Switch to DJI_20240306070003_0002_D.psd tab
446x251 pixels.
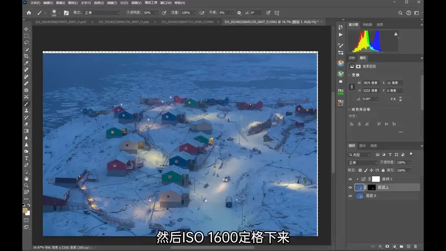[61, 22]
